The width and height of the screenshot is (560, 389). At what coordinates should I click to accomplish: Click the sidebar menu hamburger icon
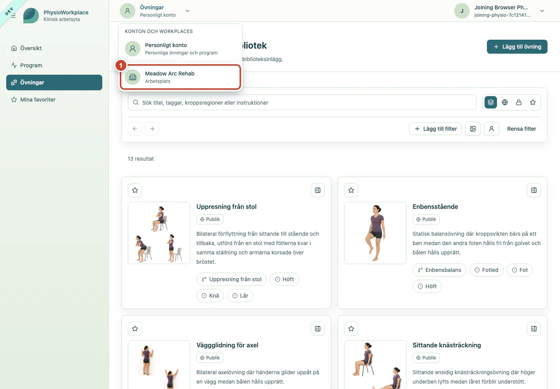pos(13,16)
